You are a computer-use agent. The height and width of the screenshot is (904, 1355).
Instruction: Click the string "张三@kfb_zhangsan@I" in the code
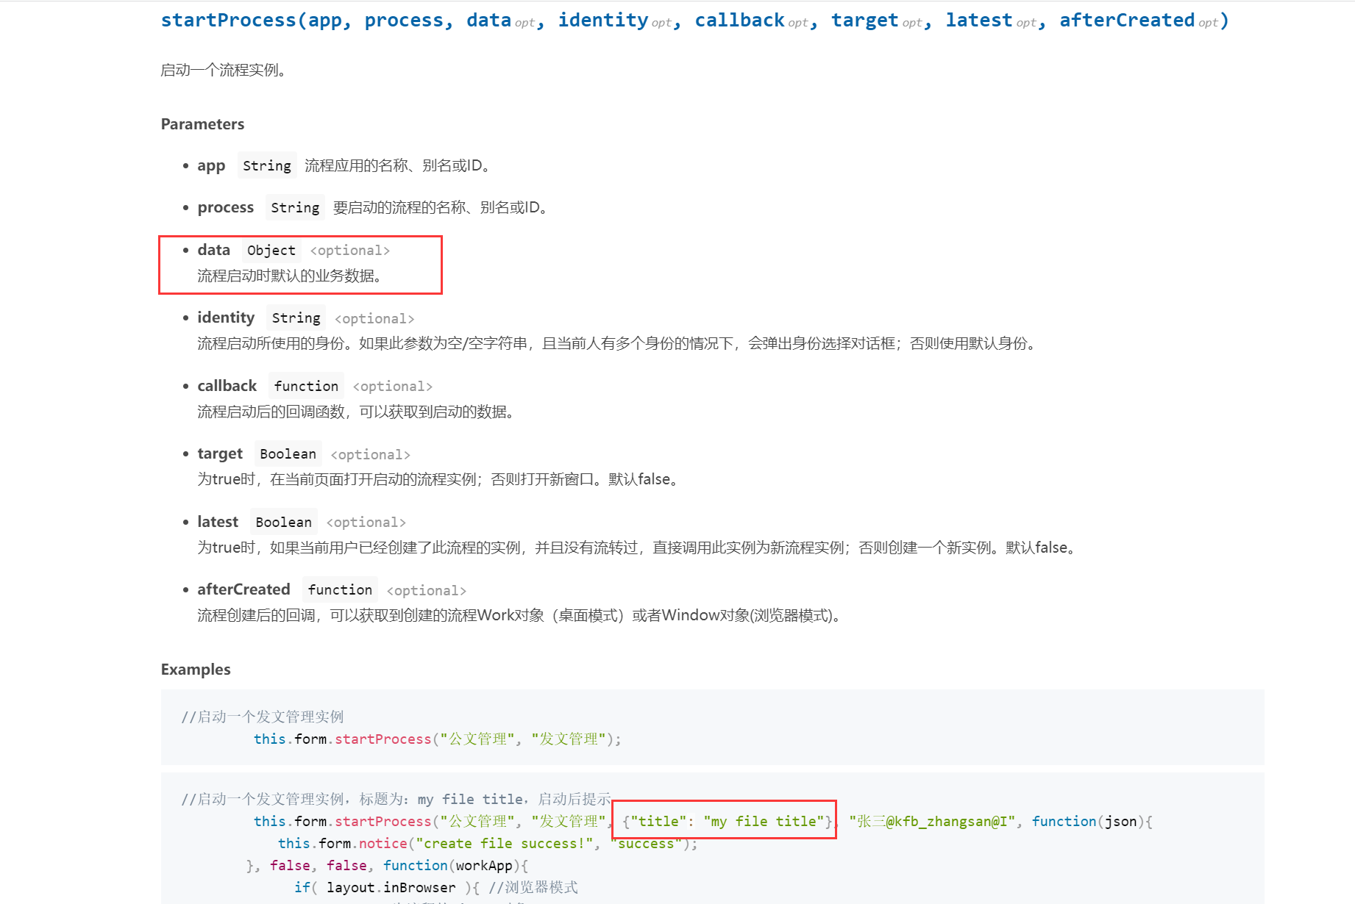[x=932, y=822]
